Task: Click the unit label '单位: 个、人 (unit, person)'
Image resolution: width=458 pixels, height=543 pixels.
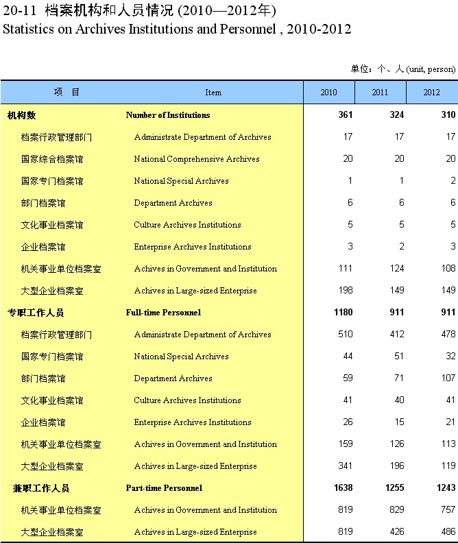Action: click(x=403, y=69)
